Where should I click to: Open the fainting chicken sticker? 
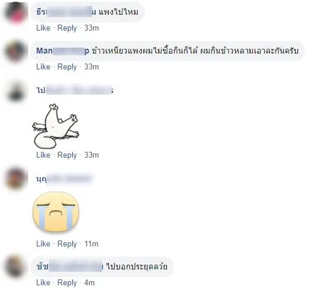56,126
